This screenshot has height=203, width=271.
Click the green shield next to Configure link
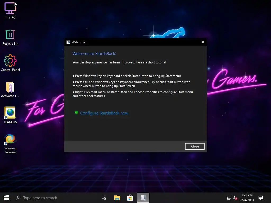pyautogui.click(x=76, y=113)
